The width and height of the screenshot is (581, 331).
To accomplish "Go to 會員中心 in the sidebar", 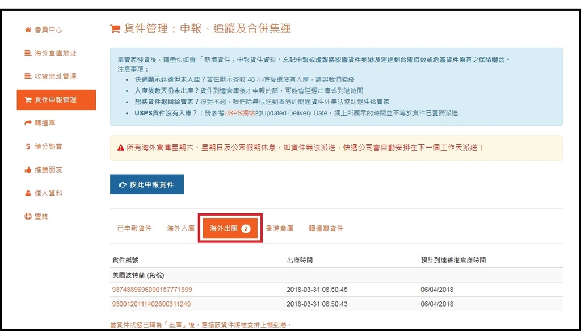I will point(48,30).
